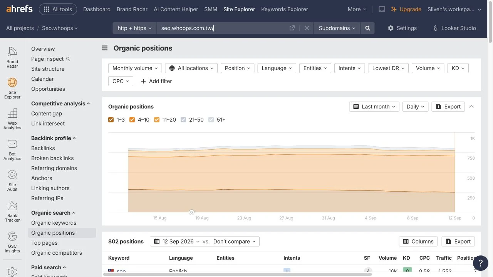Clear the URL field with X
The image size is (493, 277).
coord(307,28)
